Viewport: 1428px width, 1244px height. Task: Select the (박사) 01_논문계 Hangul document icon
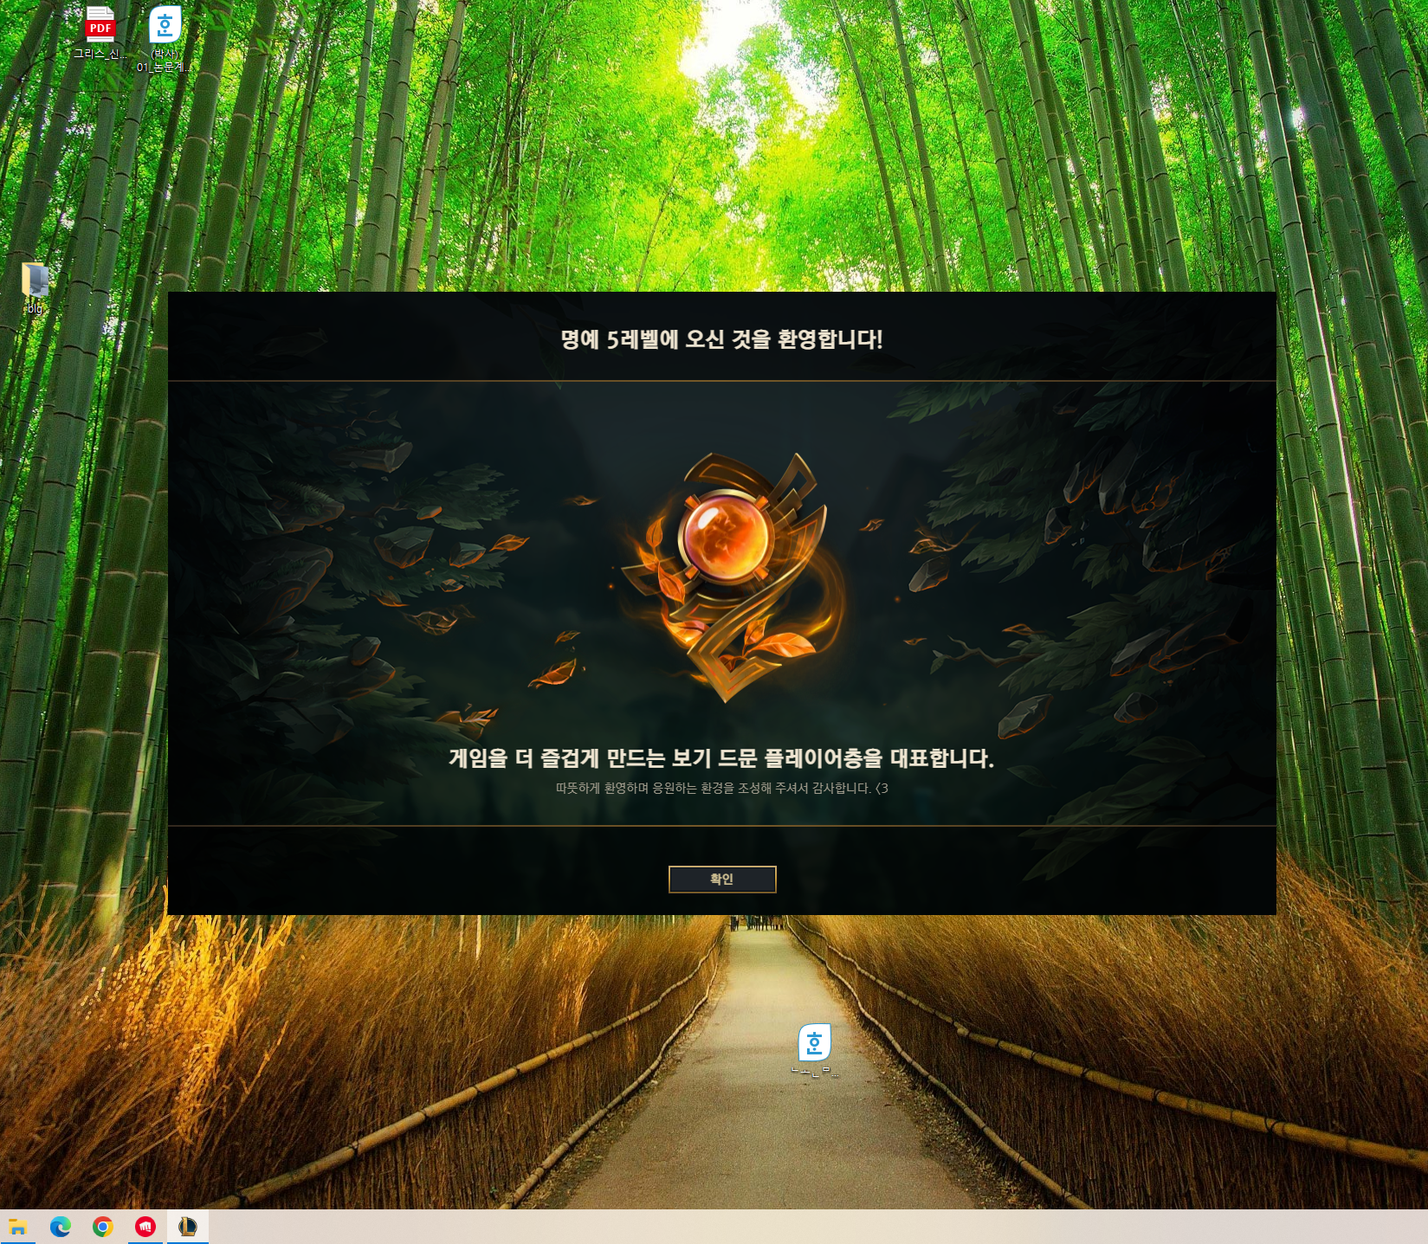point(165,25)
